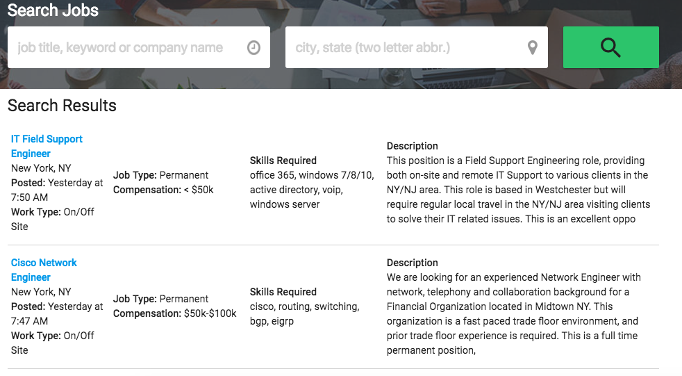Image resolution: width=682 pixels, height=376 pixels.
Task: Click New York, NY under IT Field Support
Action: 41,168
